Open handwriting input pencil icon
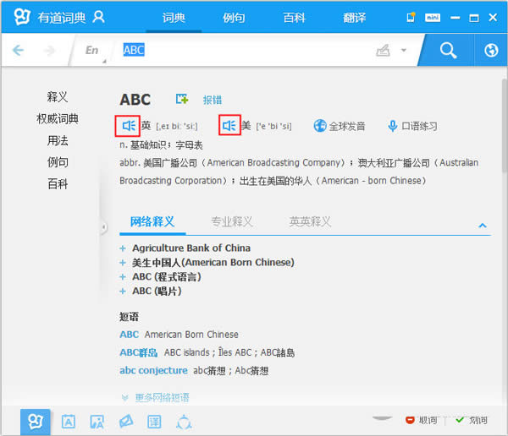This screenshot has height=436, width=508. (x=383, y=51)
